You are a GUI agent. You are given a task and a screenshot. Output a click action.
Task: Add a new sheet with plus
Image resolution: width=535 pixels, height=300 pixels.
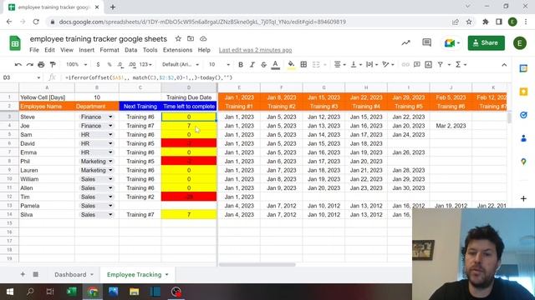pos(23,274)
